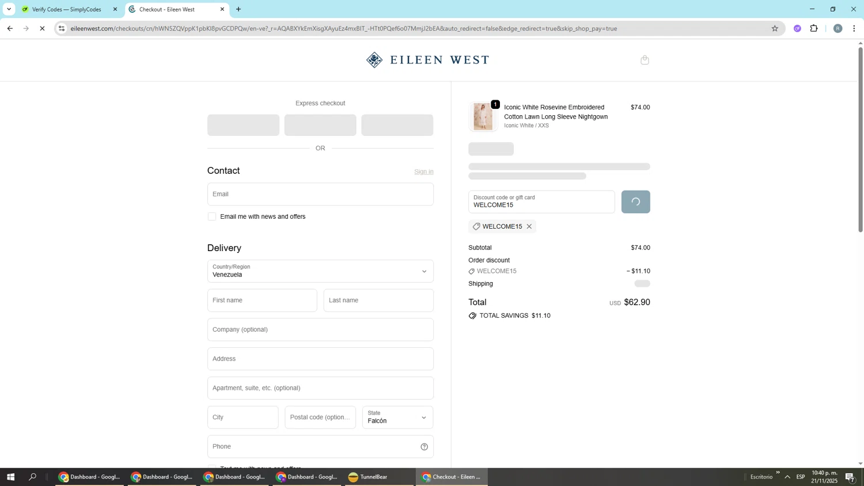
Task: Focus the Apartment, suite field
Action: pos(320,388)
